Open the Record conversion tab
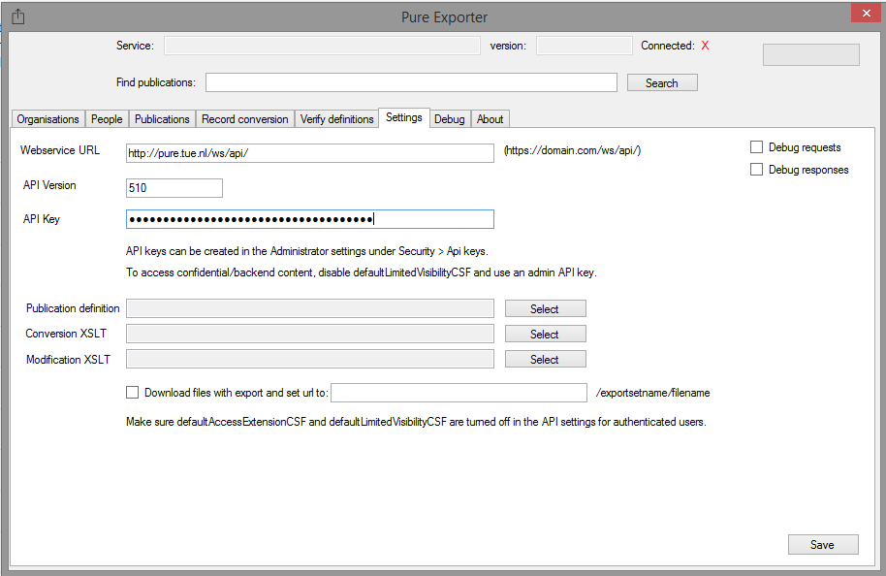This screenshot has width=886, height=576. click(244, 119)
